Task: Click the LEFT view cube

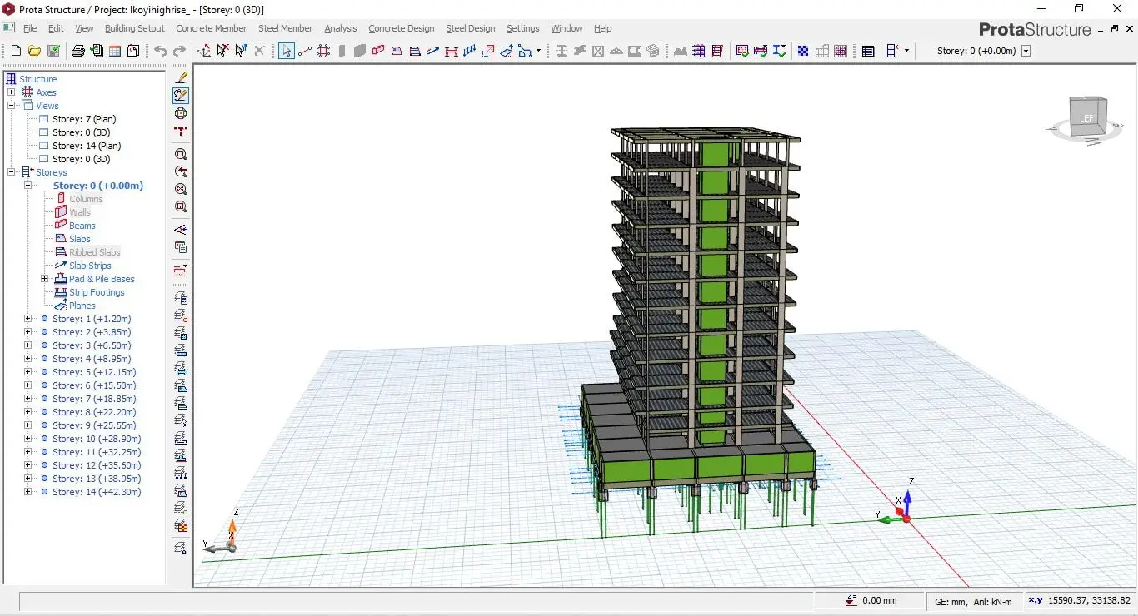Action: click(x=1088, y=117)
